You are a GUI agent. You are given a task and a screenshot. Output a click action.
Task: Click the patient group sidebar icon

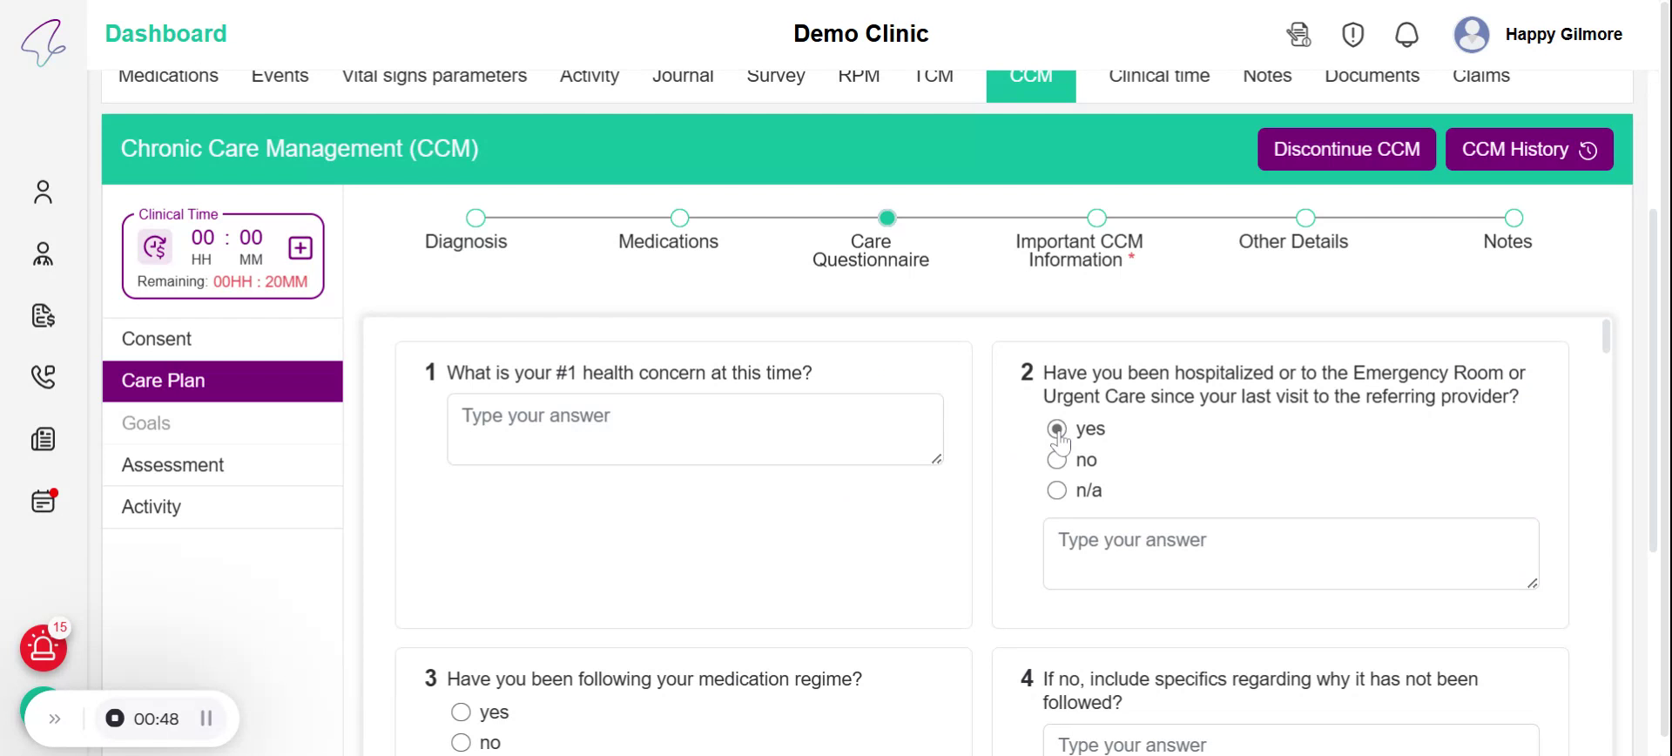tap(43, 254)
